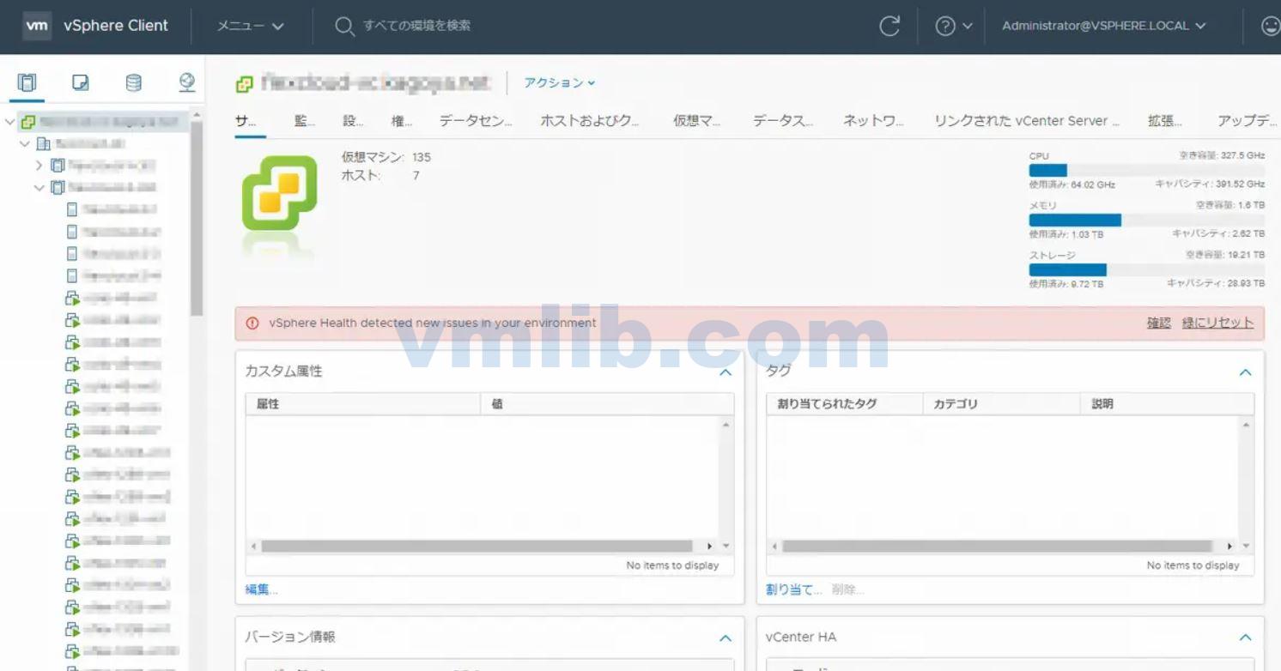The width and height of the screenshot is (1281, 671).
Task: Open the Networking inventory icon in sidebar
Action: point(188,82)
